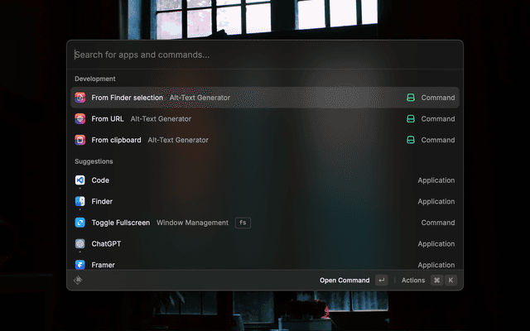
Task: Click the Alt-Text Generator icon for From Finder selection
Action: click(80, 98)
